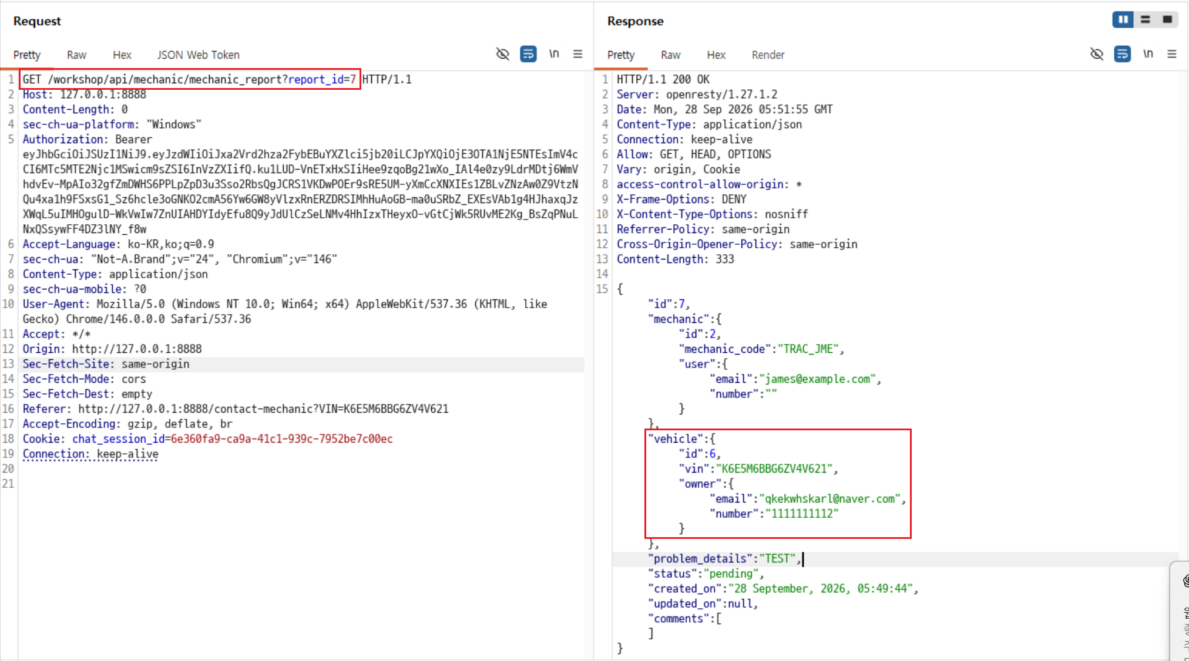The width and height of the screenshot is (1189, 661).
Task: Click the Connection: keep-alive line in the request
Action: click(x=90, y=454)
